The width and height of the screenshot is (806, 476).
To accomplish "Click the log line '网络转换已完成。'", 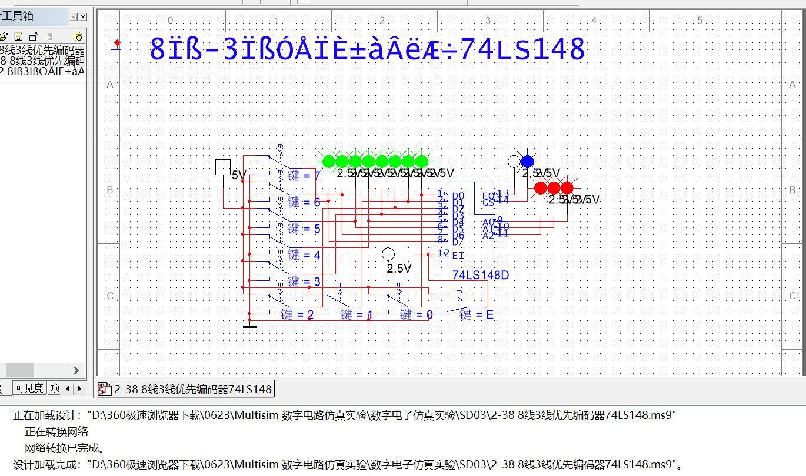I will (x=65, y=448).
